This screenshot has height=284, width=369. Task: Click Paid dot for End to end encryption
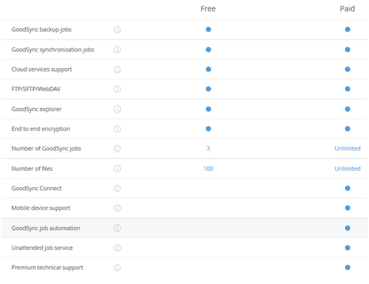[347, 129]
